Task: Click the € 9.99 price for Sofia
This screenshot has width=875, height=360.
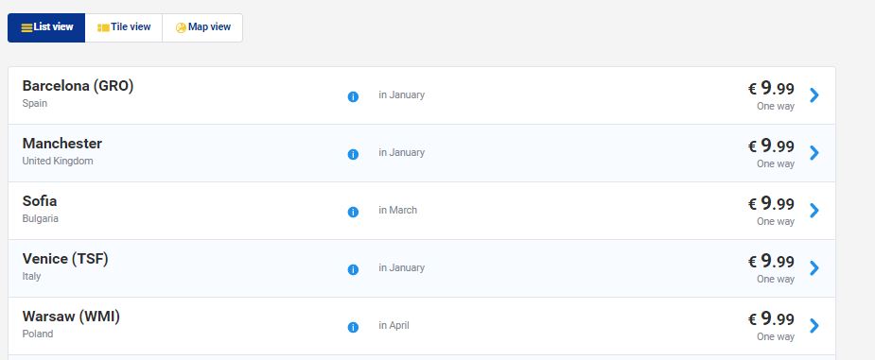Action: [x=771, y=203]
